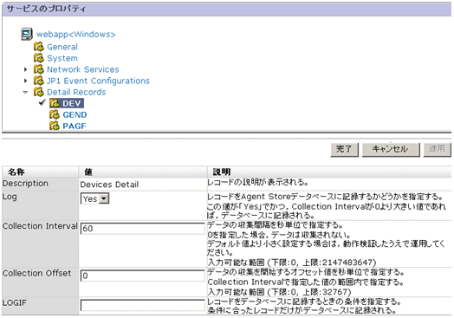Select the GEND record node

(75, 115)
